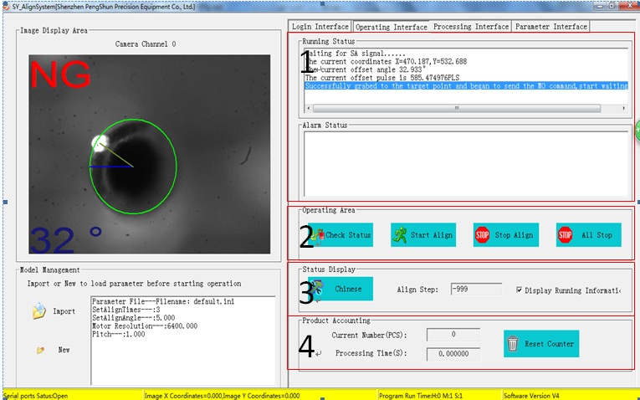Click the Current Number (PCS) field
Screen dimensions: 640x400
[x=453, y=335]
